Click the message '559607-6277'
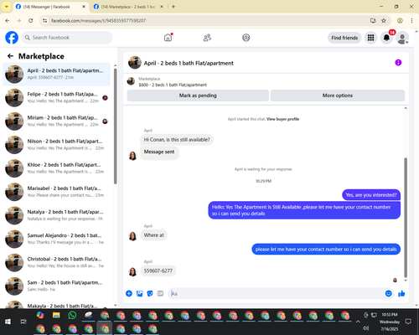419x335 pixels. (158, 271)
